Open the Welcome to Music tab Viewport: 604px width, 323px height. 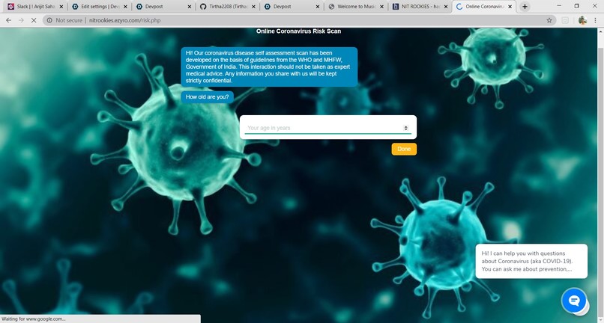pyautogui.click(x=356, y=7)
